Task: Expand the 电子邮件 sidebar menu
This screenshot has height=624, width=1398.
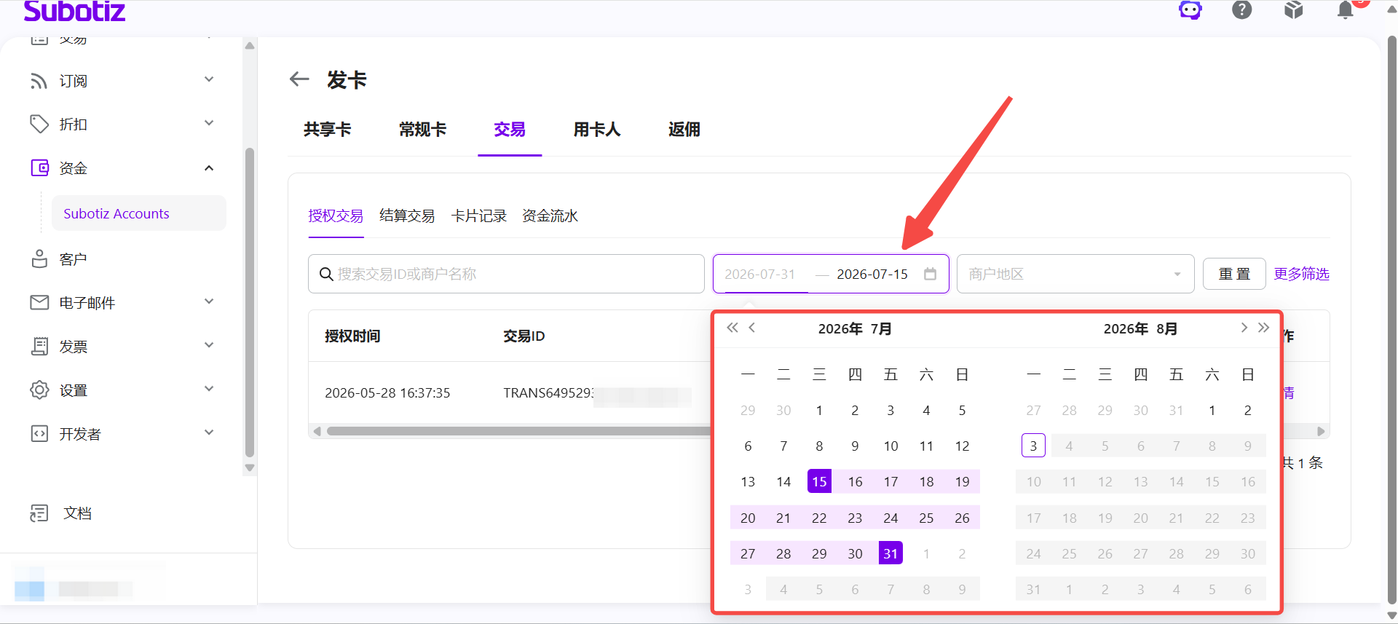Action: (x=209, y=301)
